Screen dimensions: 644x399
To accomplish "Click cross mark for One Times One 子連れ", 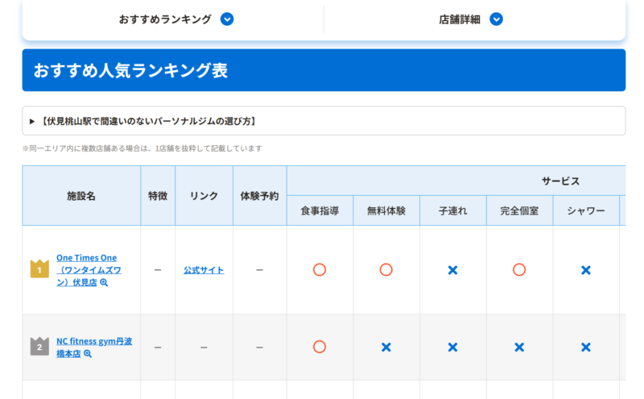I will tap(452, 270).
